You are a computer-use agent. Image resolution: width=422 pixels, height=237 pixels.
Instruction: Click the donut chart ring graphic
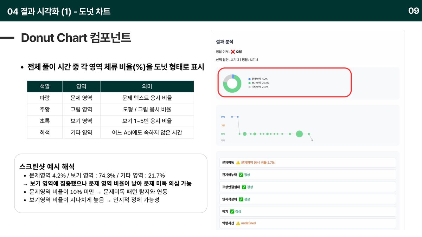point(232,84)
